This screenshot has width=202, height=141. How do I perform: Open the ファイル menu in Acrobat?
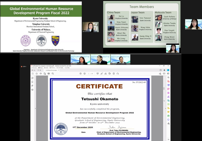(x=34, y=68)
